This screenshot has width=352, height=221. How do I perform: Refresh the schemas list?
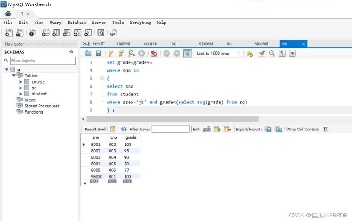point(71,52)
